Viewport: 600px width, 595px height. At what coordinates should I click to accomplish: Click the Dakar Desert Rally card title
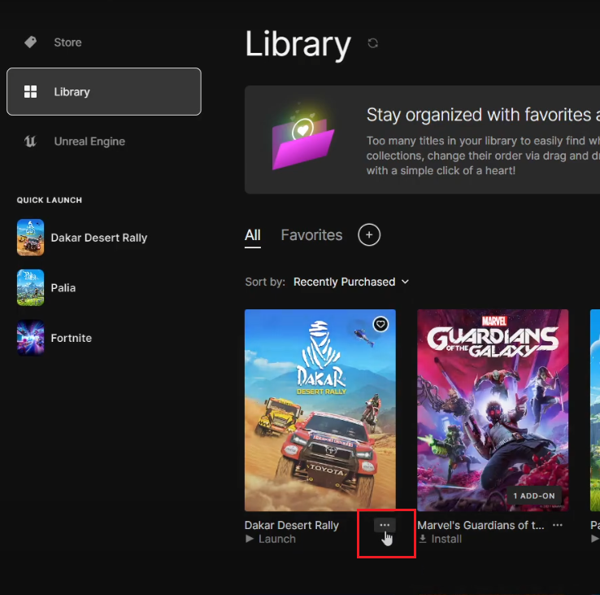(292, 525)
